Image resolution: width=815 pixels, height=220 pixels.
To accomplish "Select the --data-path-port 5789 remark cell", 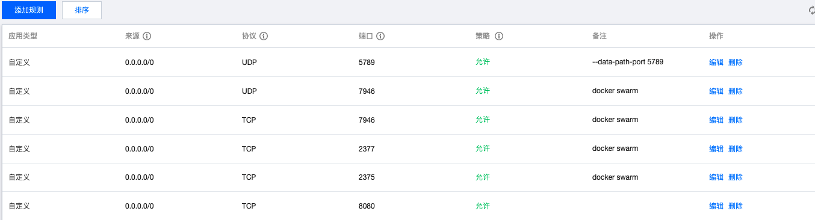I will click(628, 62).
